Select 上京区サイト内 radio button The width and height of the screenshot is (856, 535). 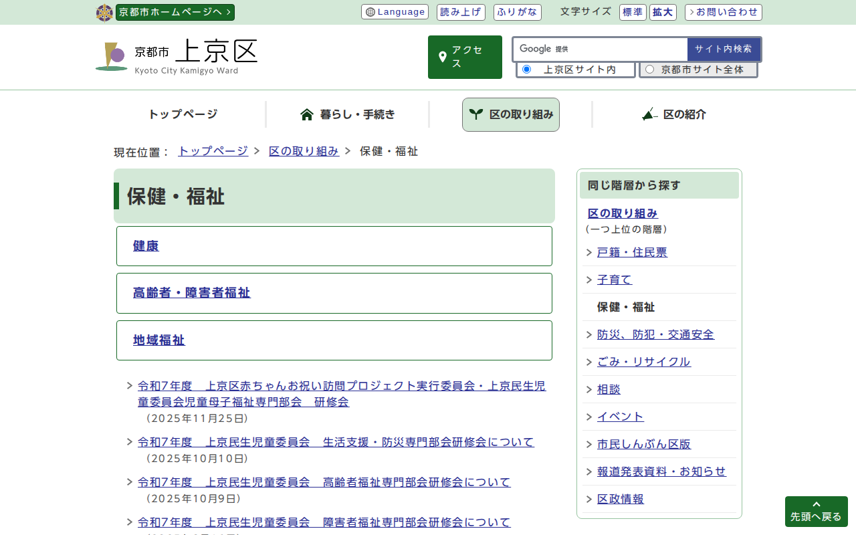(x=526, y=70)
